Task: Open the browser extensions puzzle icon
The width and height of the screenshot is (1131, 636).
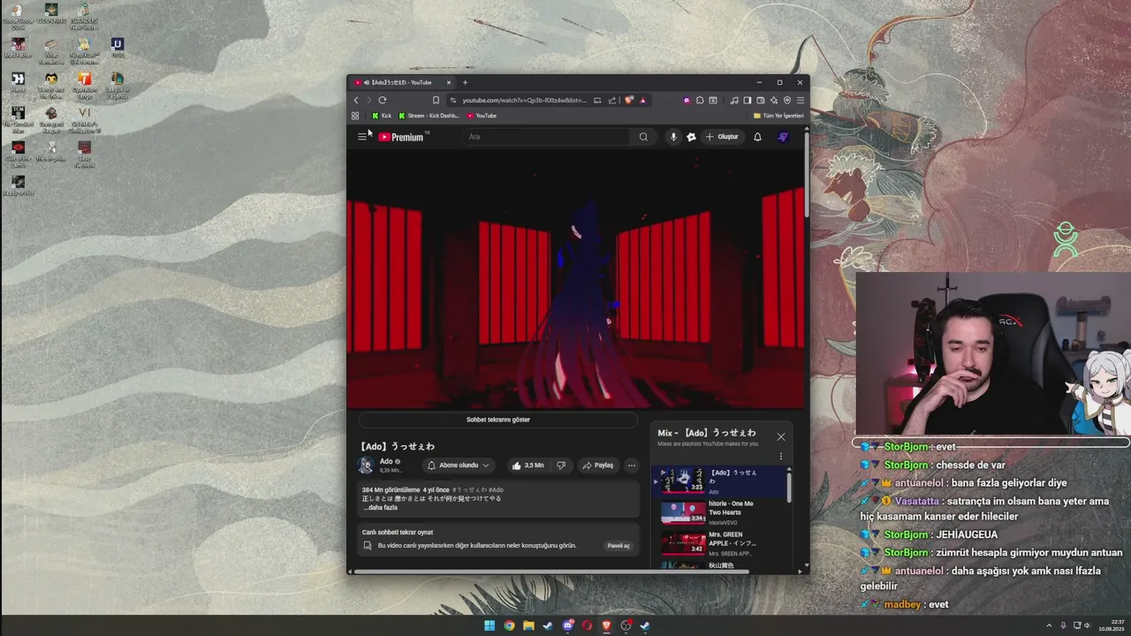Action: point(700,100)
